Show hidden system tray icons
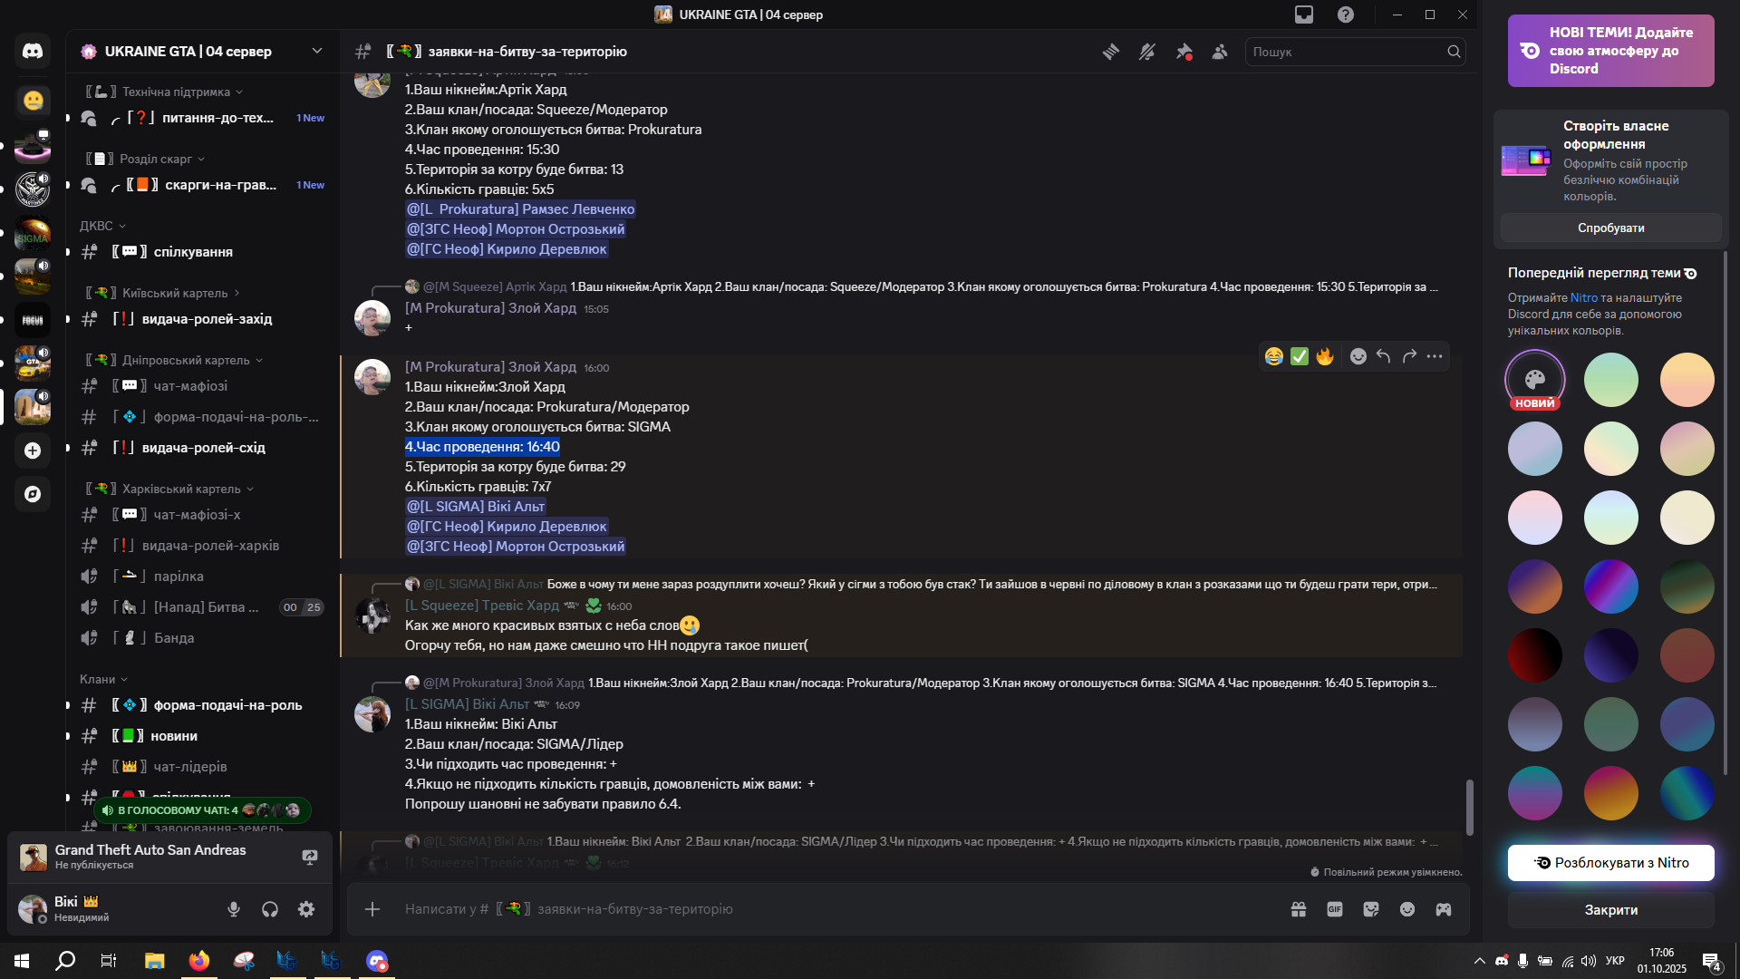The height and width of the screenshot is (979, 1740). click(1480, 961)
